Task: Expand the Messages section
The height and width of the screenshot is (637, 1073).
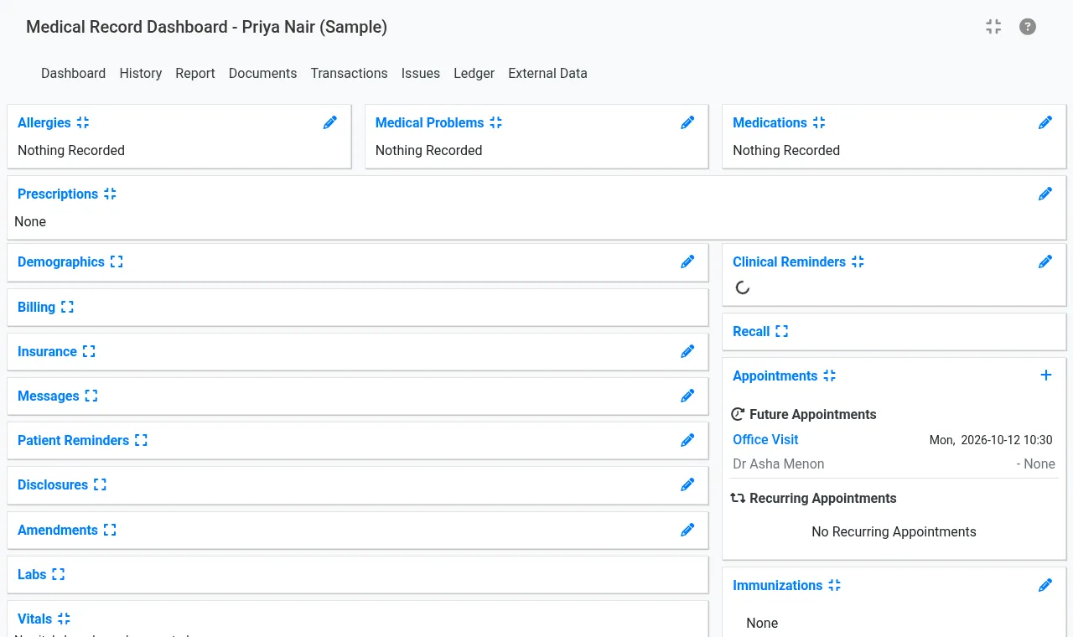Action: pyautogui.click(x=91, y=396)
